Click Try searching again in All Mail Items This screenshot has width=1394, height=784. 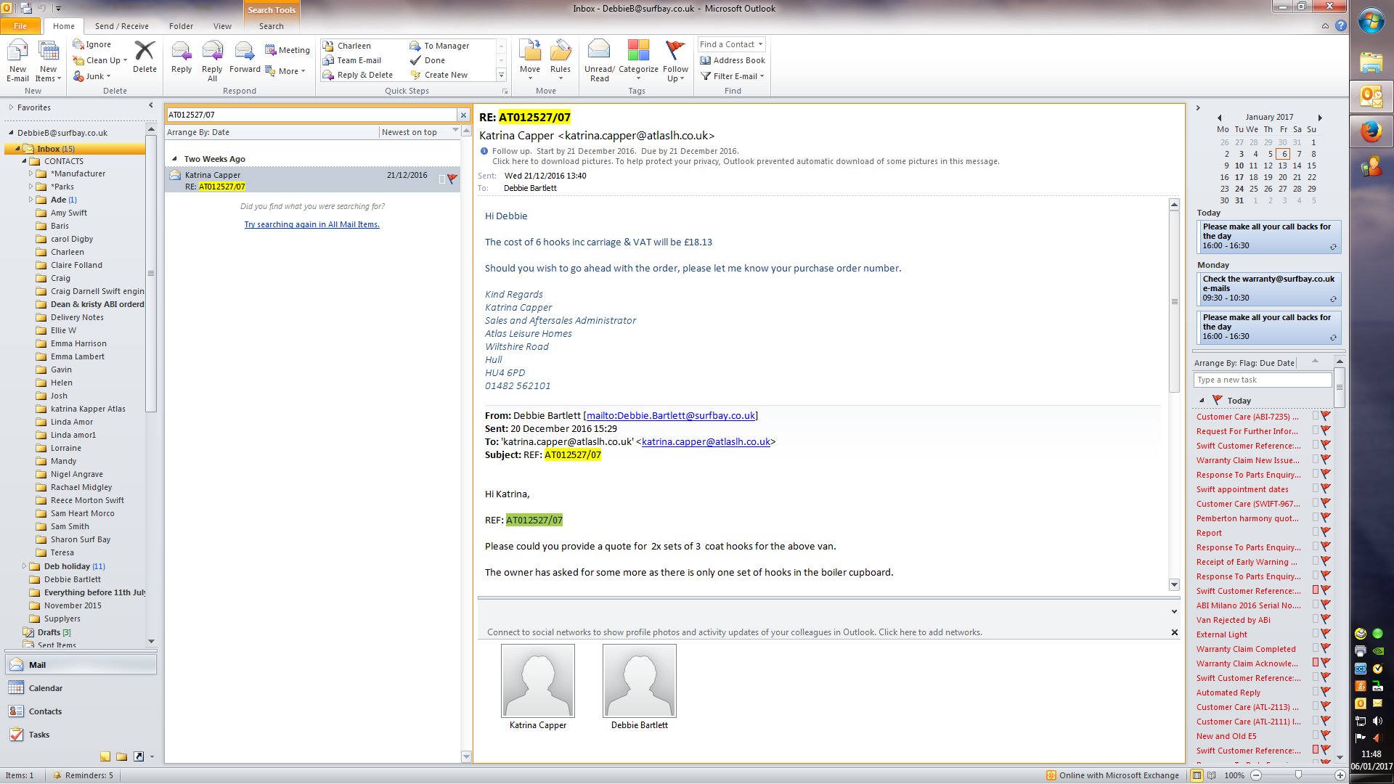(x=311, y=224)
